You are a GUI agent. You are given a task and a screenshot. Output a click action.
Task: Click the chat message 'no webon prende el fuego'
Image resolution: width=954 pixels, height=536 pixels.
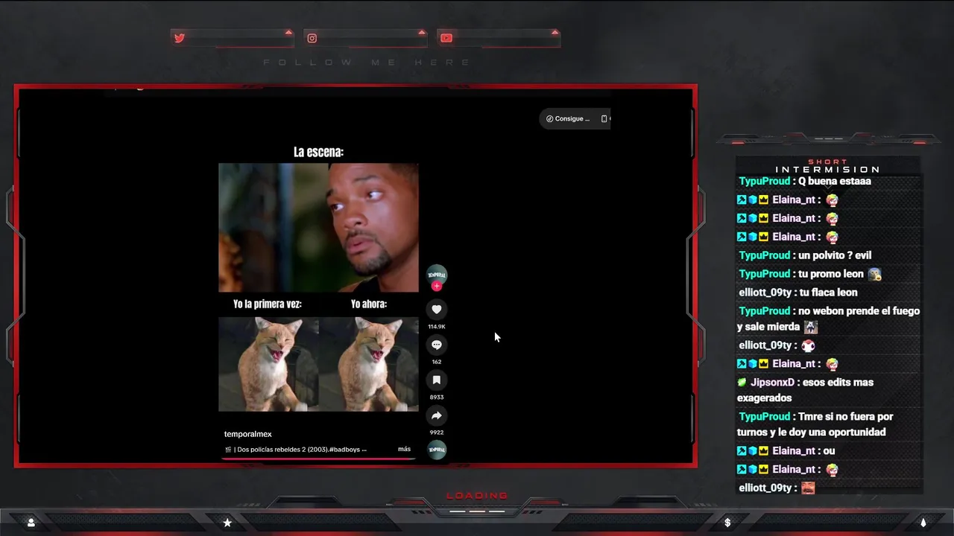[859, 311]
